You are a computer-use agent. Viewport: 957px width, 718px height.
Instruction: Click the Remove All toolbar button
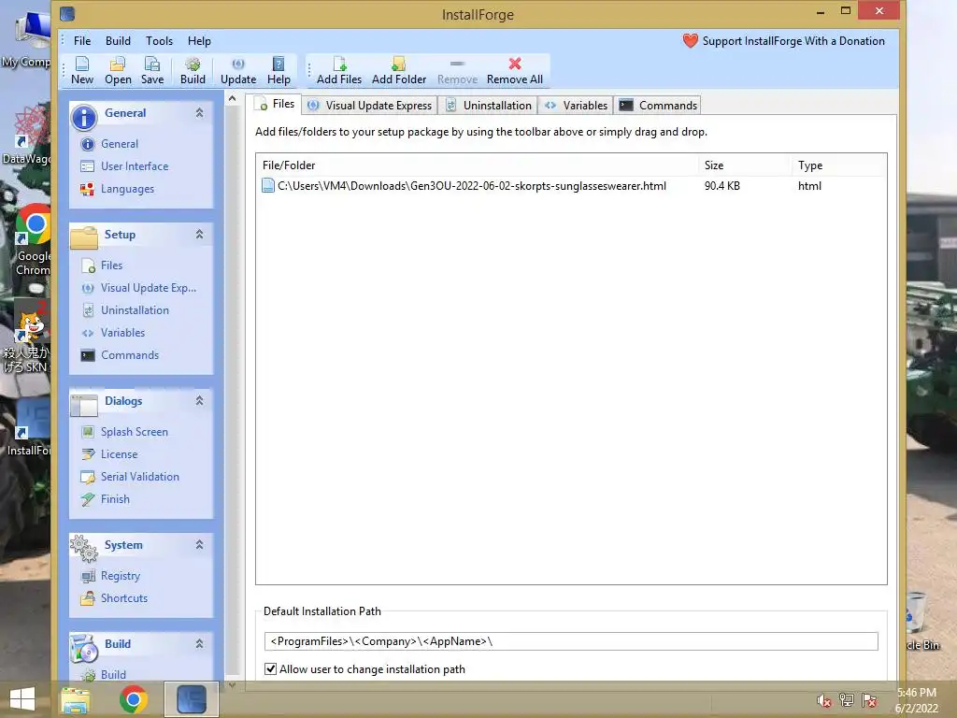(x=515, y=71)
